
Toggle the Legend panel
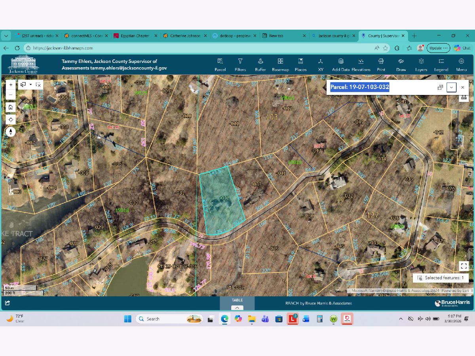click(441, 64)
